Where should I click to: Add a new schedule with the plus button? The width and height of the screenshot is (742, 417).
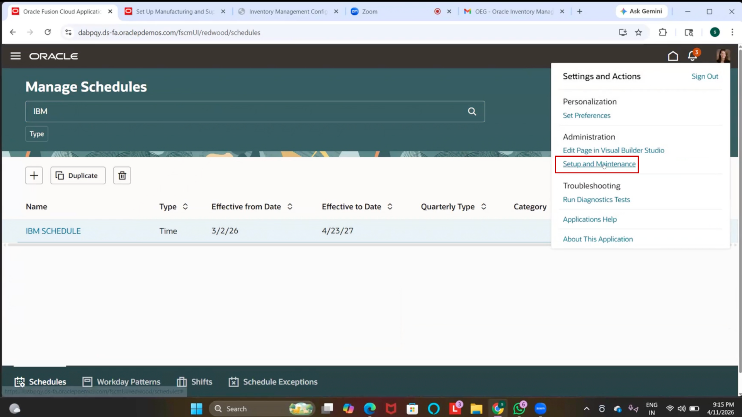point(34,176)
